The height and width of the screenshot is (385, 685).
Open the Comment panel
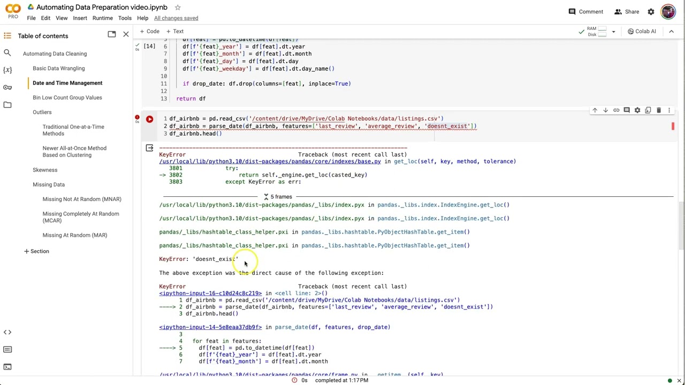[x=585, y=12]
